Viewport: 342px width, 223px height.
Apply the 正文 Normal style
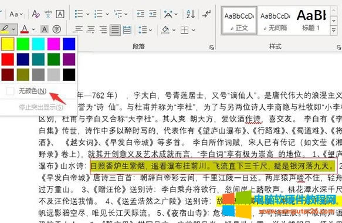(239, 21)
